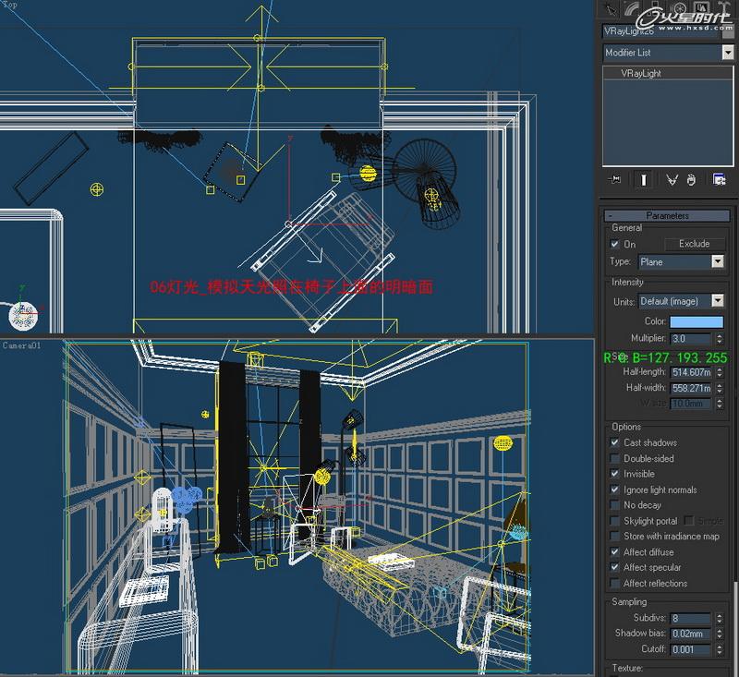Enable Skylight portal checkbox
The image size is (739, 677).
(x=614, y=521)
